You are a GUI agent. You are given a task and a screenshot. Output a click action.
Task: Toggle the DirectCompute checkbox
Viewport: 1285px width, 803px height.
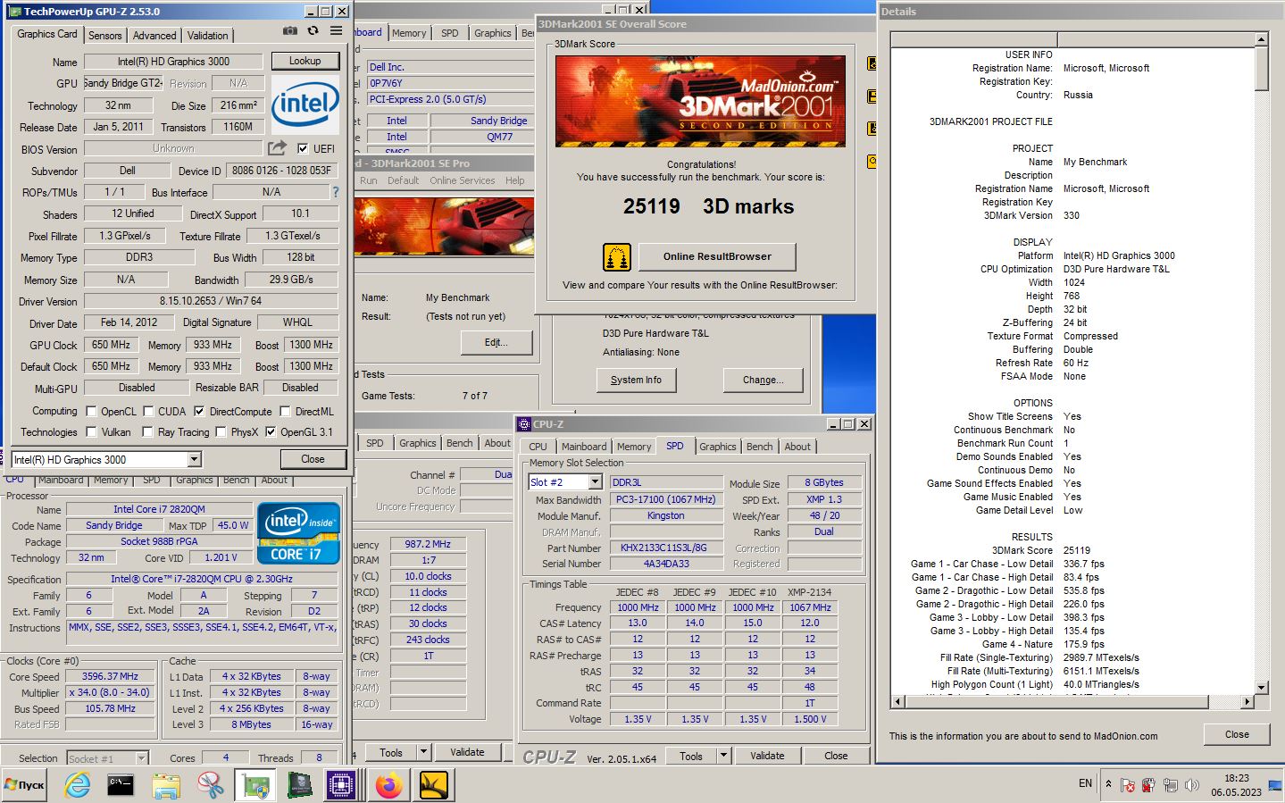[x=199, y=411]
